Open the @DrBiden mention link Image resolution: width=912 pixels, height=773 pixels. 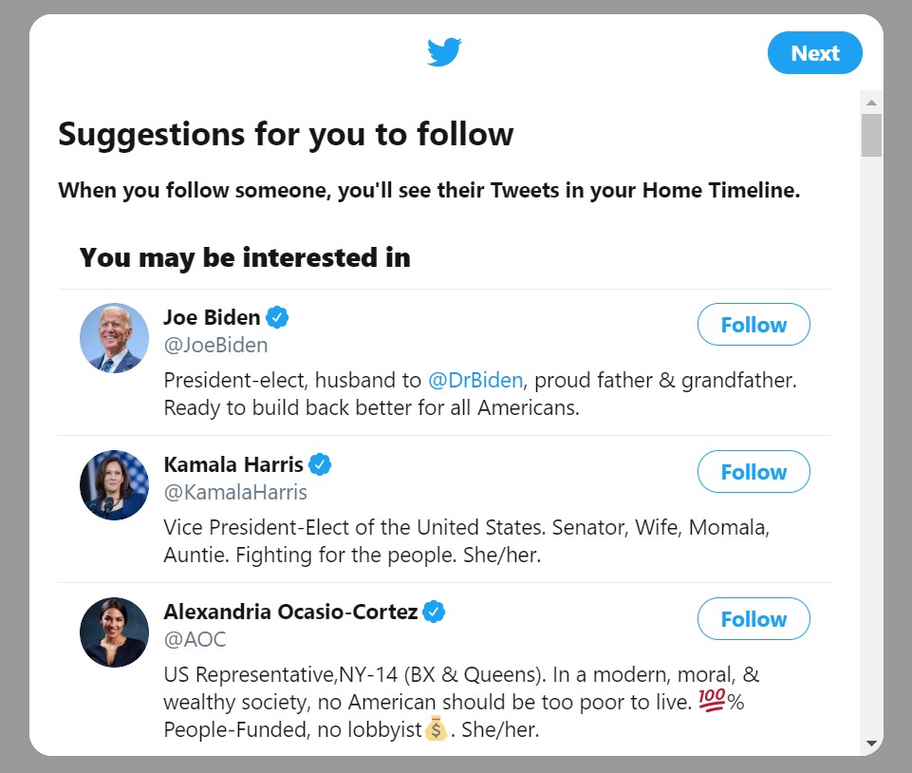pos(475,380)
